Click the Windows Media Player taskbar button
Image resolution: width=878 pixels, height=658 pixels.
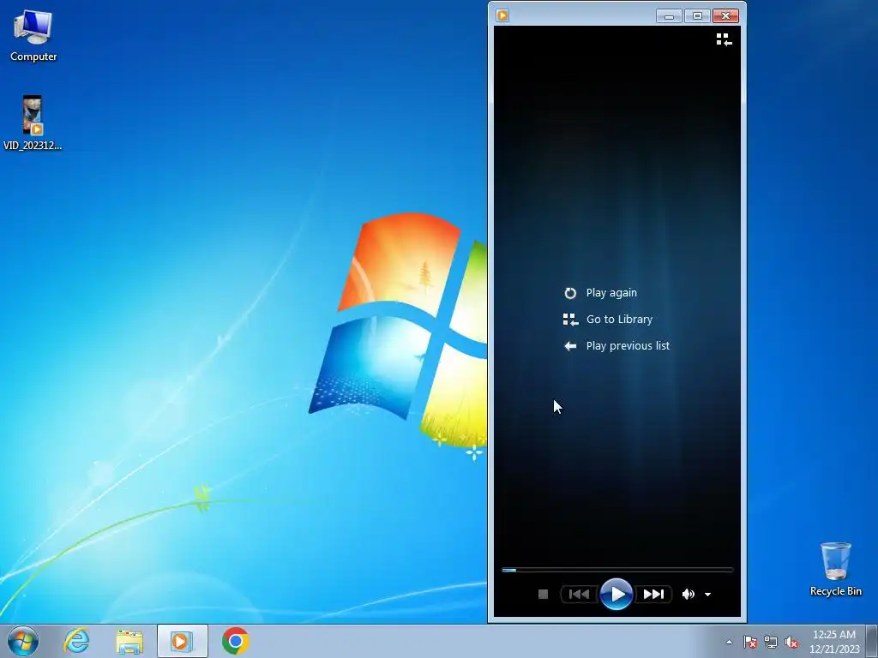182,641
